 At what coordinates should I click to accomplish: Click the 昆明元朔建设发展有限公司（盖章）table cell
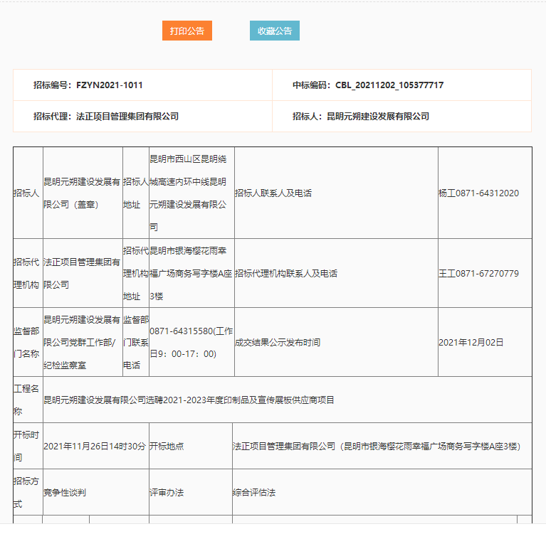[x=82, y=193]
